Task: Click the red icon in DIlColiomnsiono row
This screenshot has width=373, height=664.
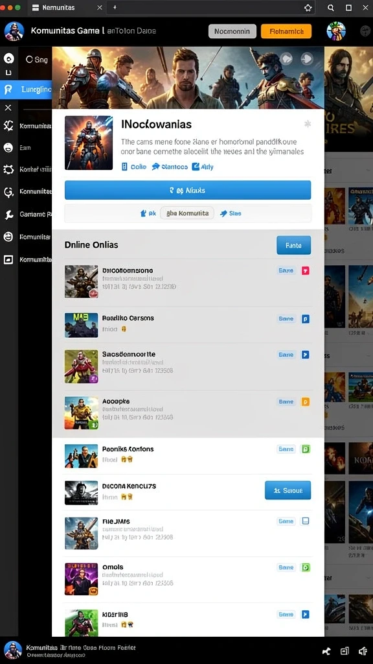Action: 306,270
